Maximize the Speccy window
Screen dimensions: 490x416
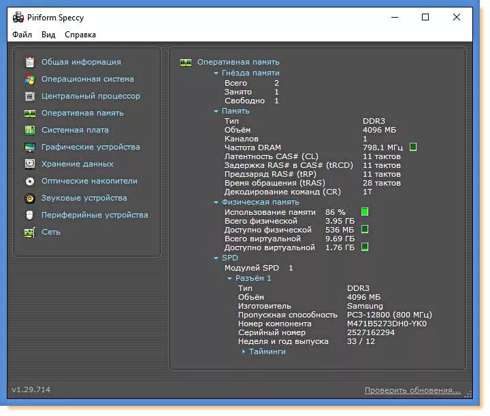click(425, 17)
